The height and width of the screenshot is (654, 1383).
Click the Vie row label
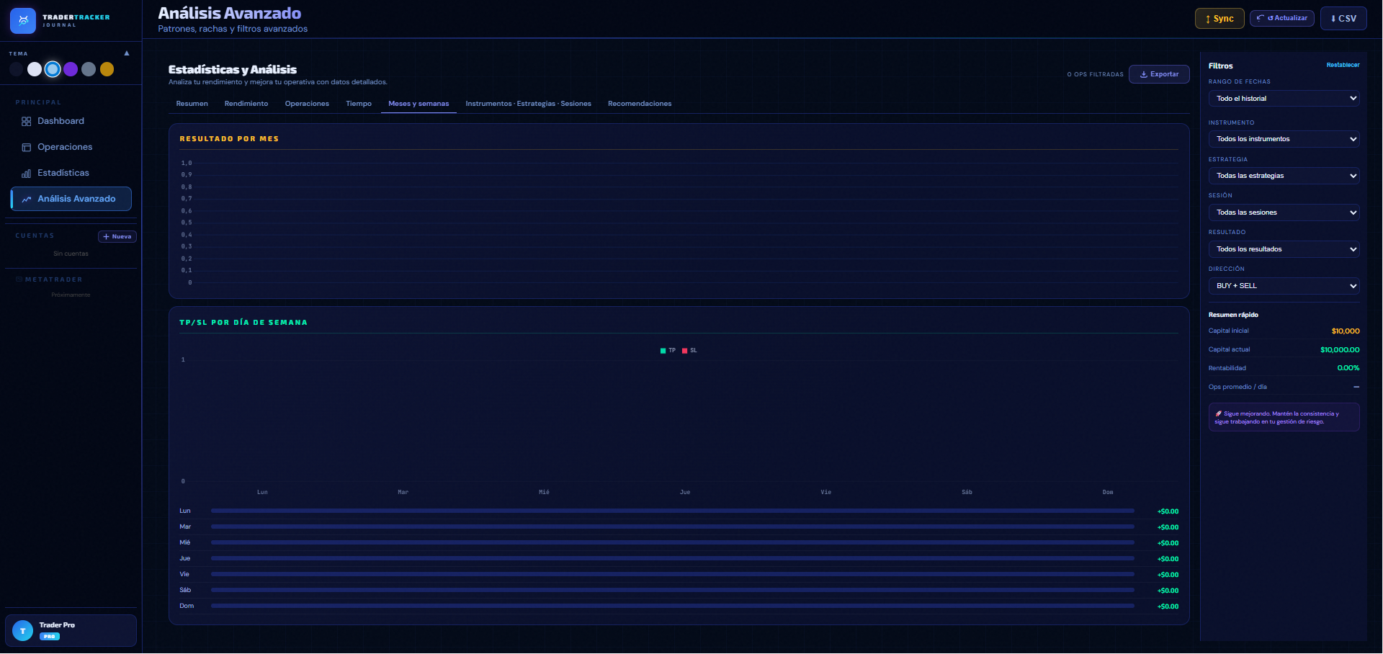tap(184, 574)
